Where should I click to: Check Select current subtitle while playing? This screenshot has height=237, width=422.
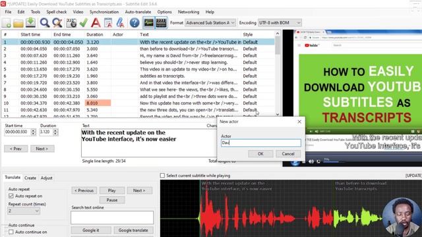point(162,176)
